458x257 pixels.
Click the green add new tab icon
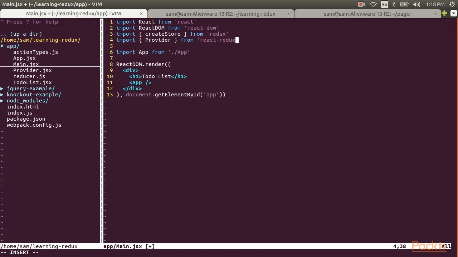pos(444,14)
